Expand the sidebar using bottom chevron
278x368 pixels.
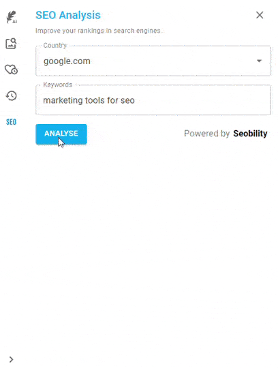(x=11, y=359)
